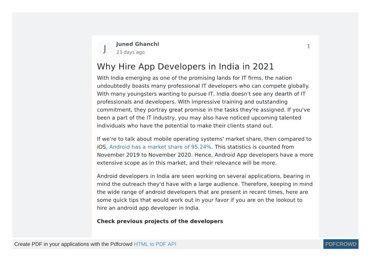Click the line starting "some quick tips"

(x=199, y=200)
